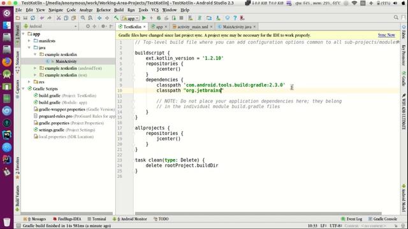Switch to the activity_main.xml tab
Screen dimensions: 408x229
[193, 27]
